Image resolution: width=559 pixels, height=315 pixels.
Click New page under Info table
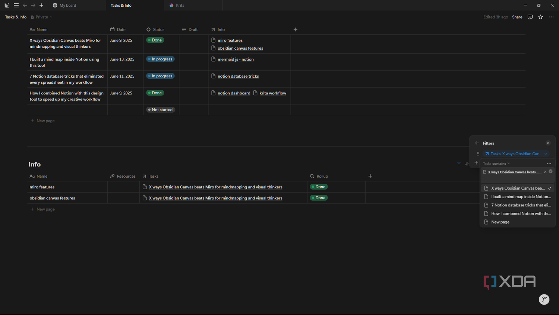42,209
